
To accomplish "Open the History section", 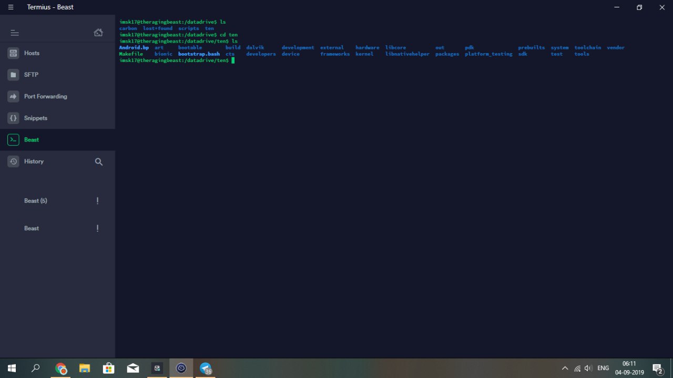I will [34, 161].
